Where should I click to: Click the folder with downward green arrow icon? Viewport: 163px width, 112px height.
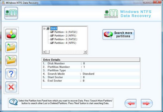click(x=11, y=61)
